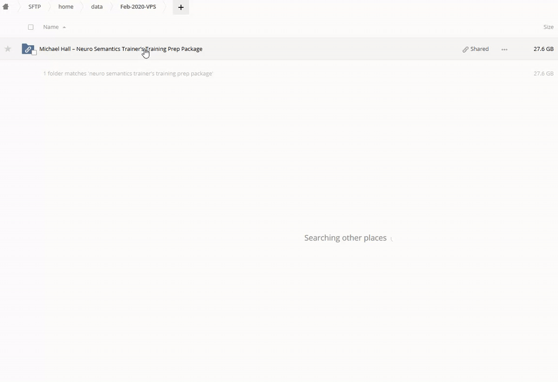Open the data breadcrumb folder

(97, 7)
